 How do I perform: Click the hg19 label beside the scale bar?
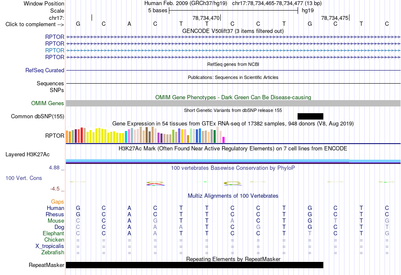308,11
